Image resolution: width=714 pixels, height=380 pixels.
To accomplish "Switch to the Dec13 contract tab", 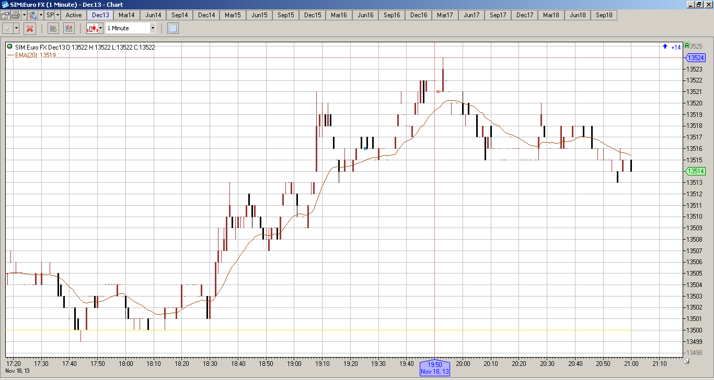I will 100,15.
